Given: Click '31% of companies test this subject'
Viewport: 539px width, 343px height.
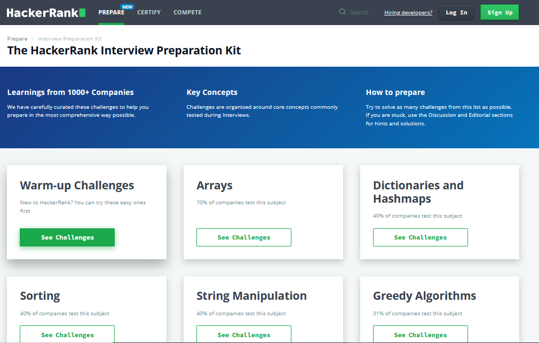Looking at the screenshot, I should 418,314.
